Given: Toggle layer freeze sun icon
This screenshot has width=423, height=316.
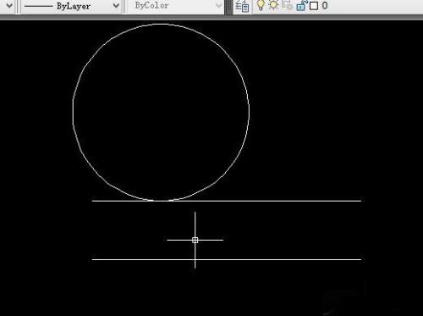Looking at the screenshot, I should coord(273,5).
